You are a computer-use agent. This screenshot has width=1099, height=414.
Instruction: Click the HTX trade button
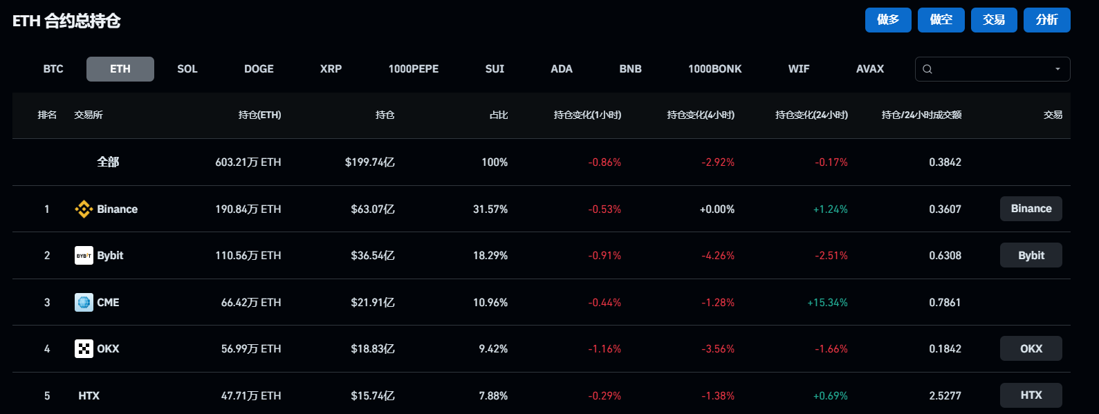(x=1031, y=395)
